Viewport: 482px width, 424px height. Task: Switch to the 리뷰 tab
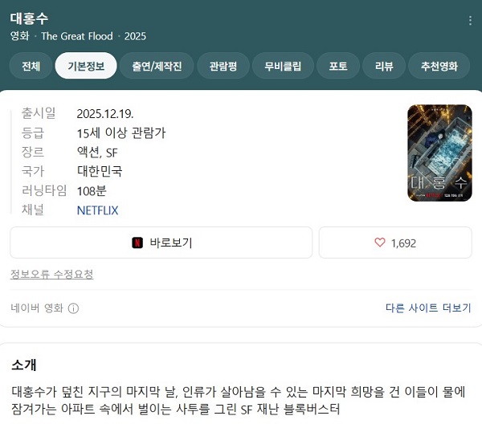pos(384,66)
